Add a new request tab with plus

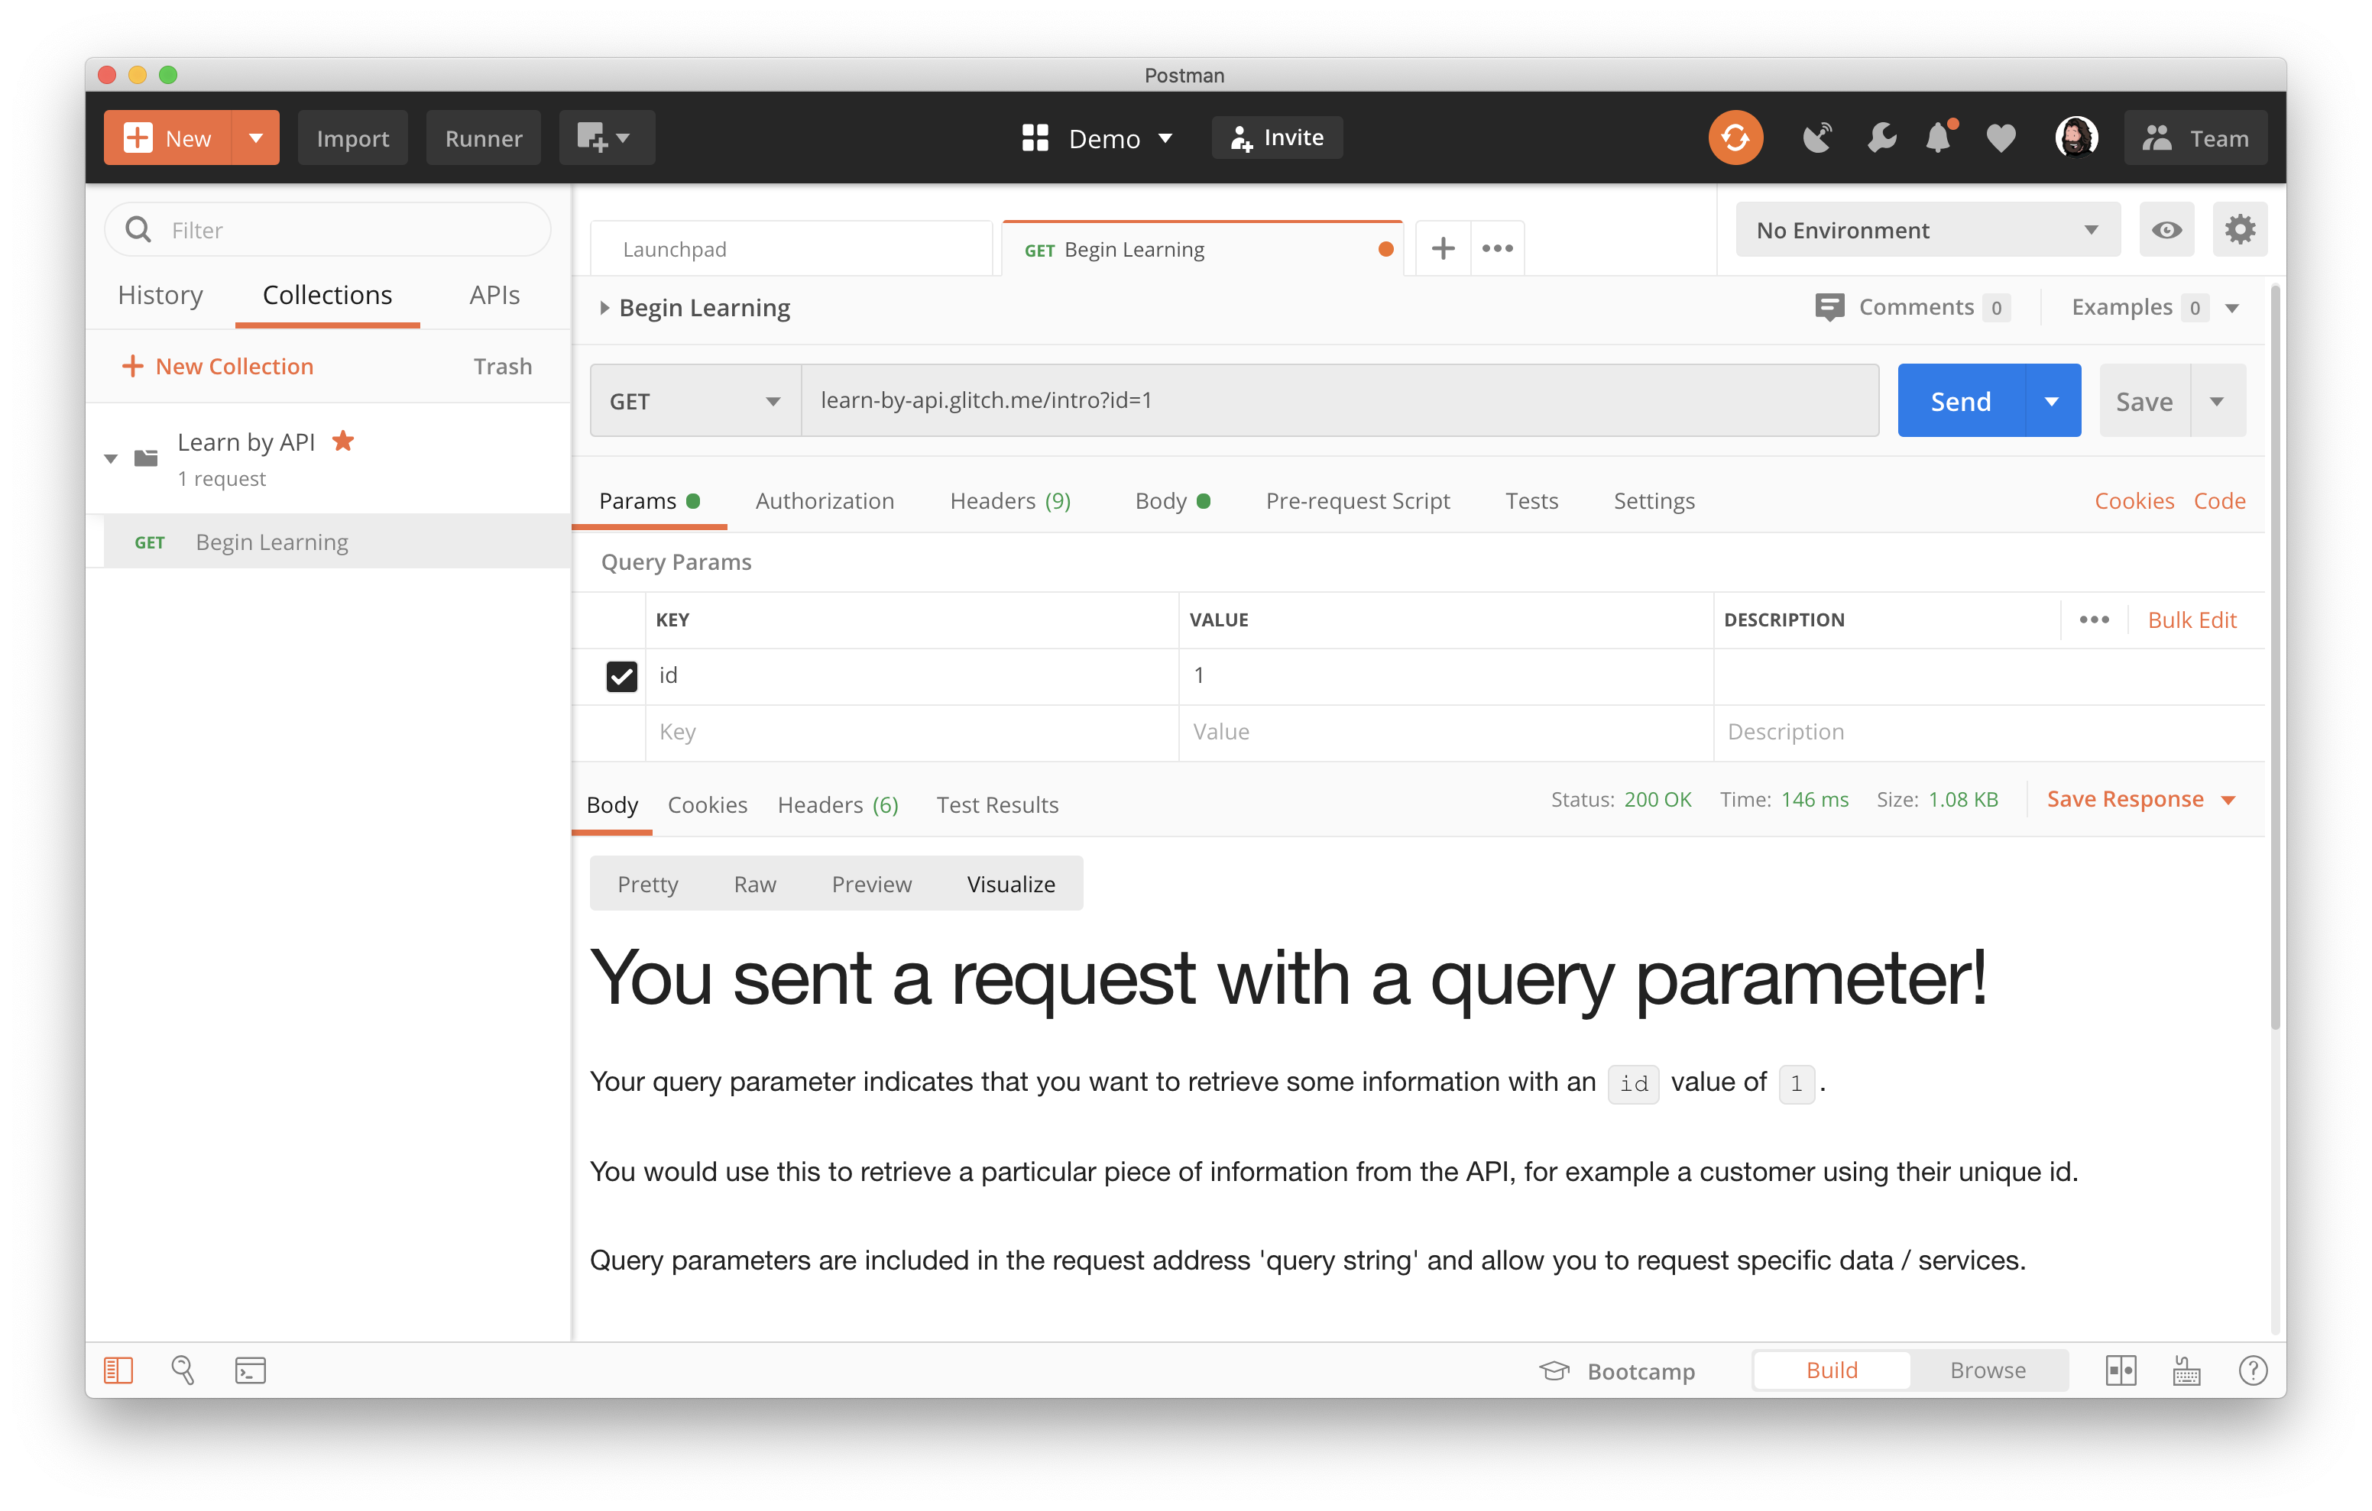[1442, 248]
